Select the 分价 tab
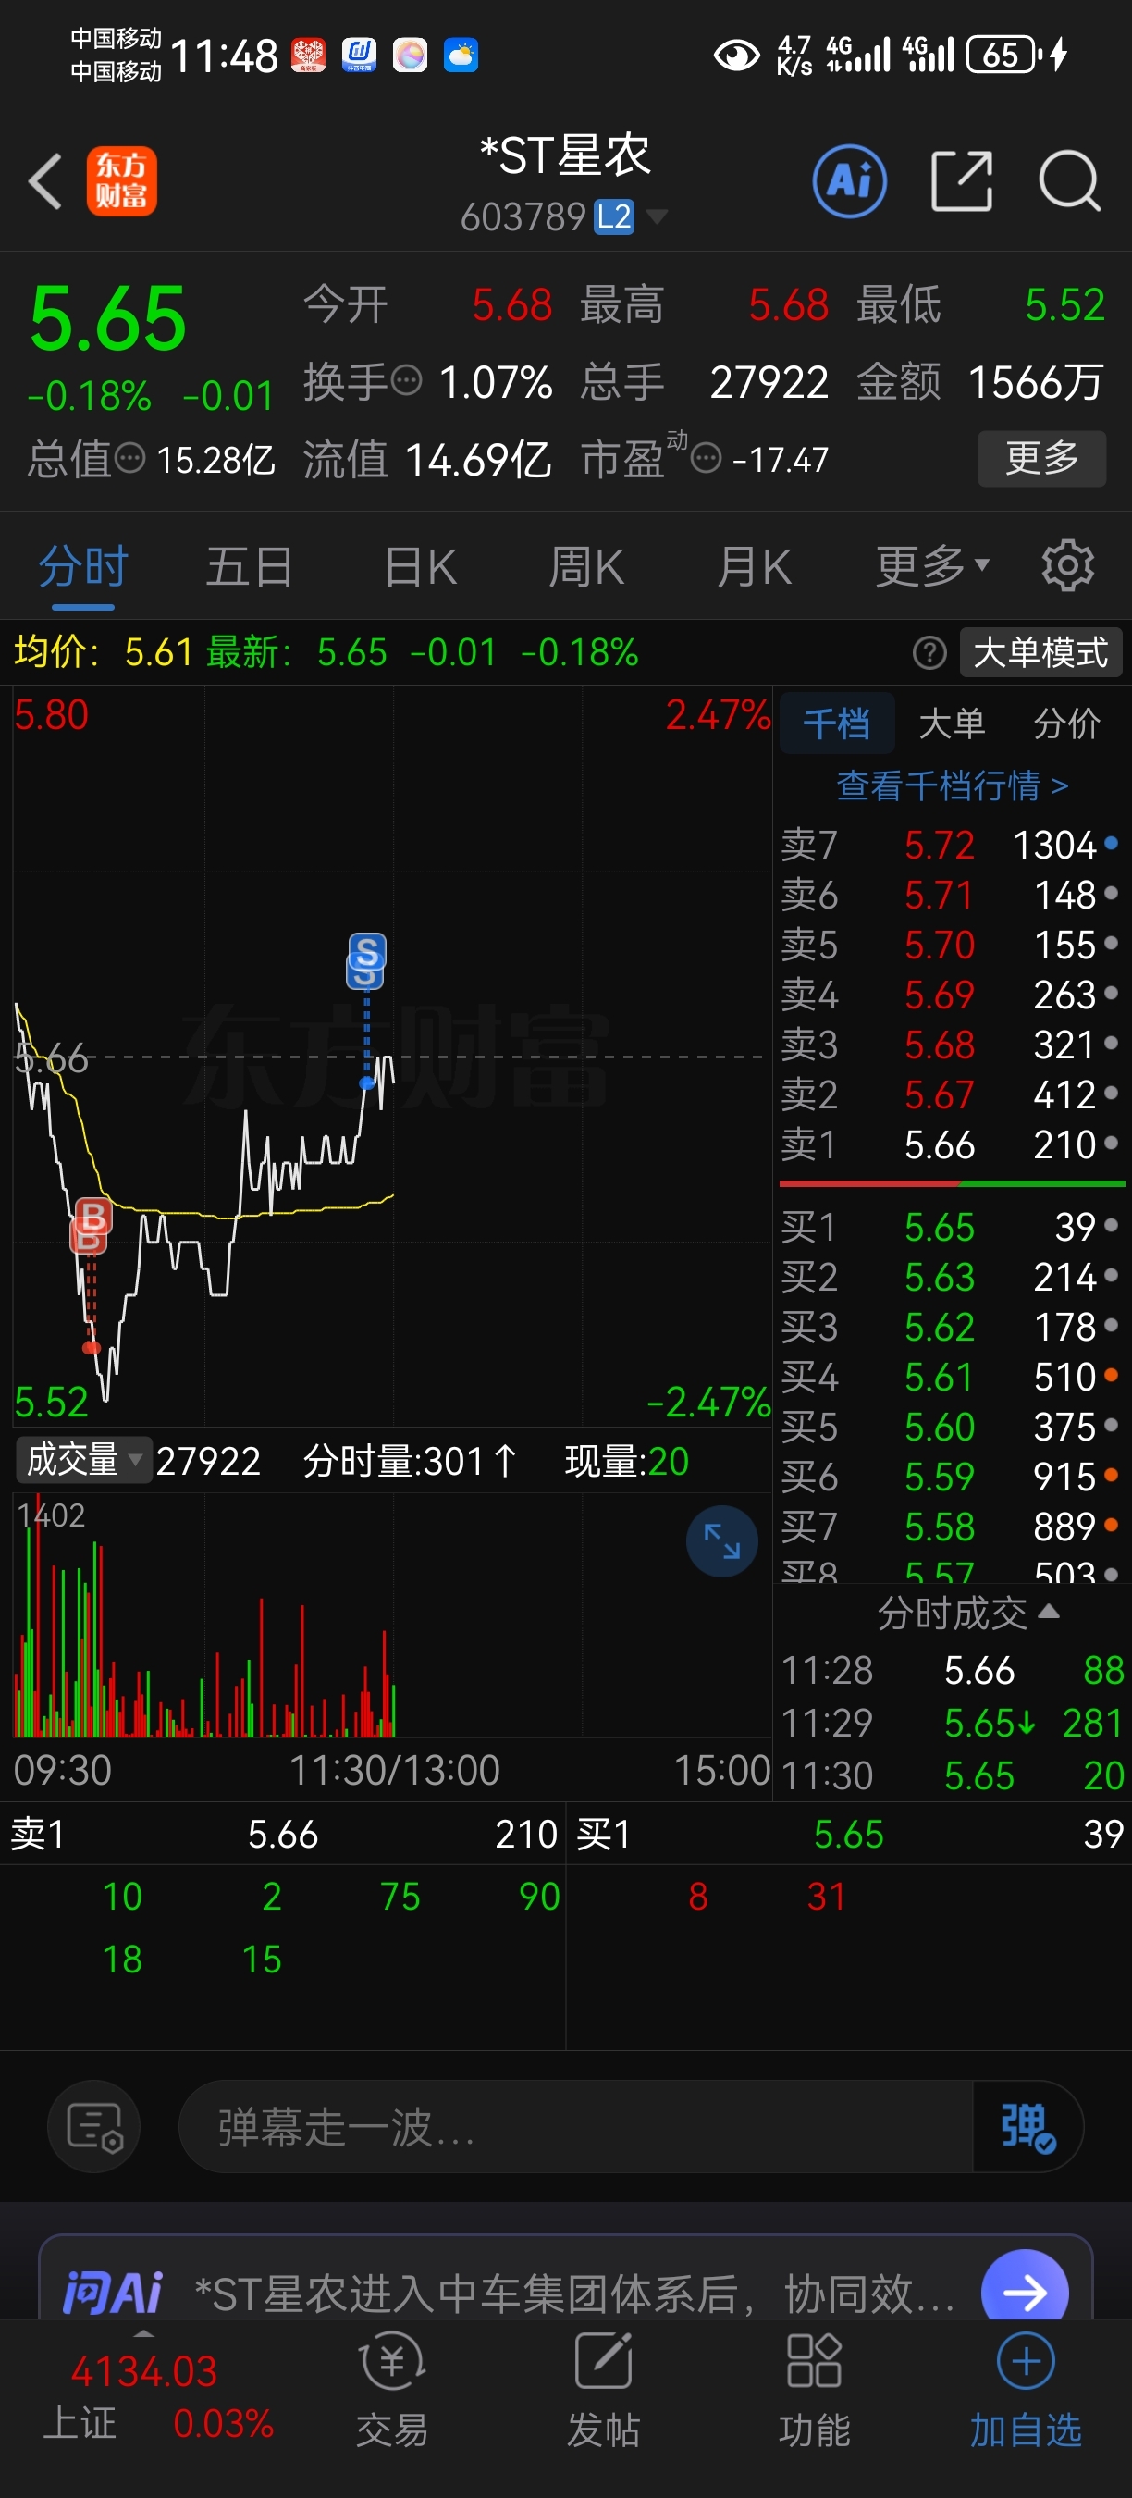This screenshot has width=1132, height=2498. tap(1066, 723)
